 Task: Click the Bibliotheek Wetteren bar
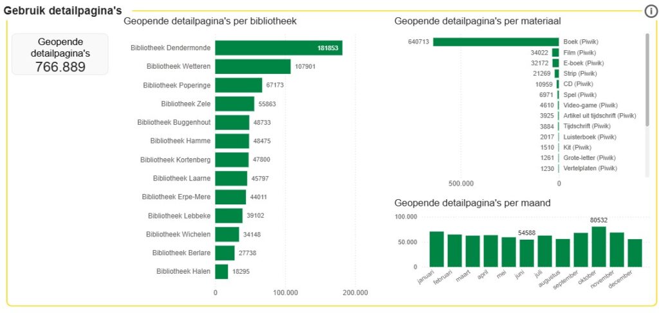click(x=252, y=67)
